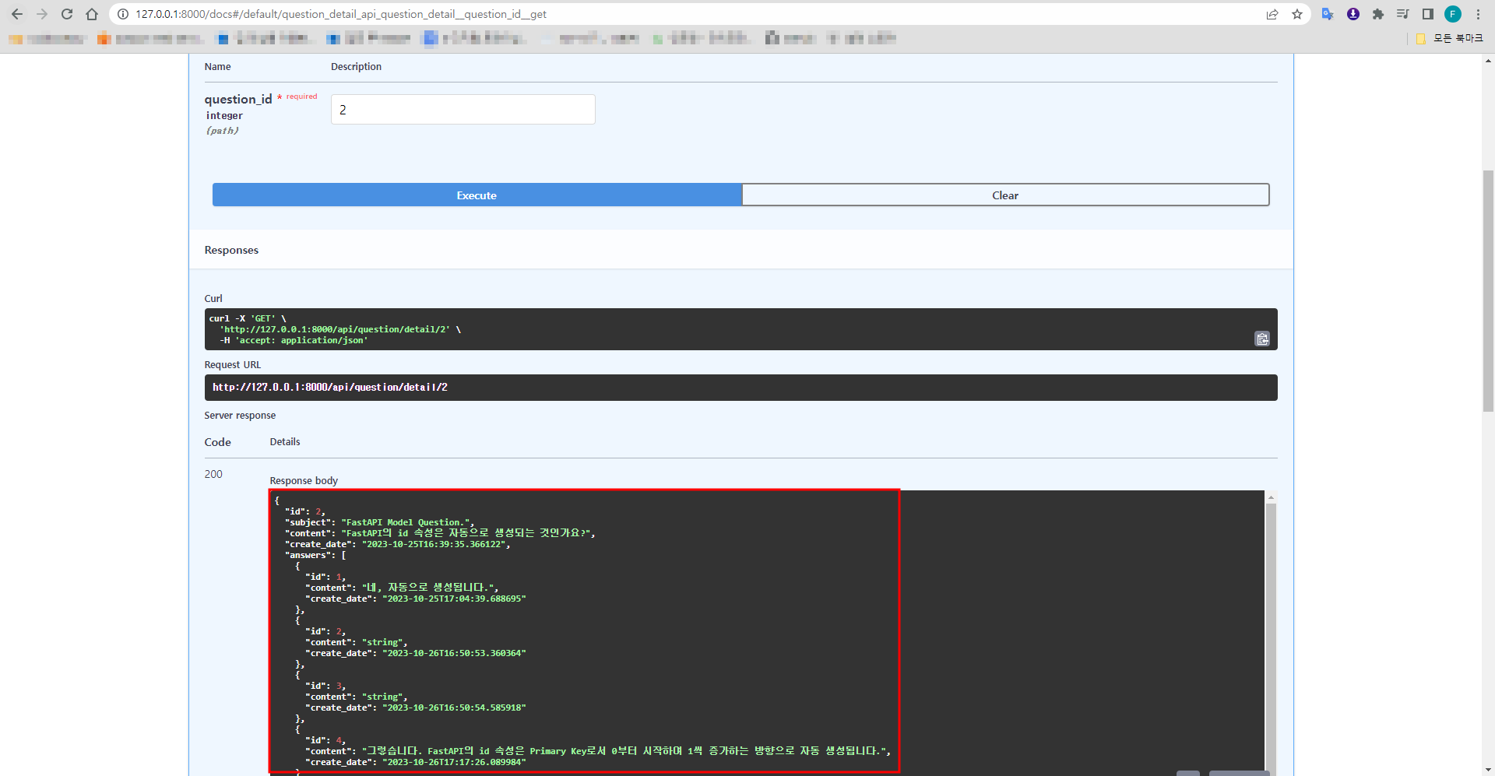Open the 모든 북마크 folder
The height and width of the screenshot is (776, 1495).
click(1450, 38)
